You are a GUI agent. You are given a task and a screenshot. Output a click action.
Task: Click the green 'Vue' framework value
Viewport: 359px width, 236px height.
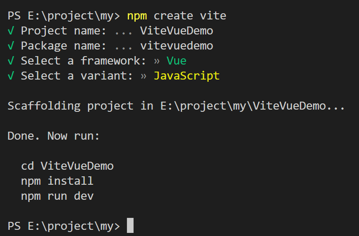[176, 61]
